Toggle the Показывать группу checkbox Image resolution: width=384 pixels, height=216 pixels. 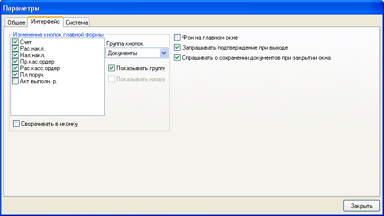point(112,68)
